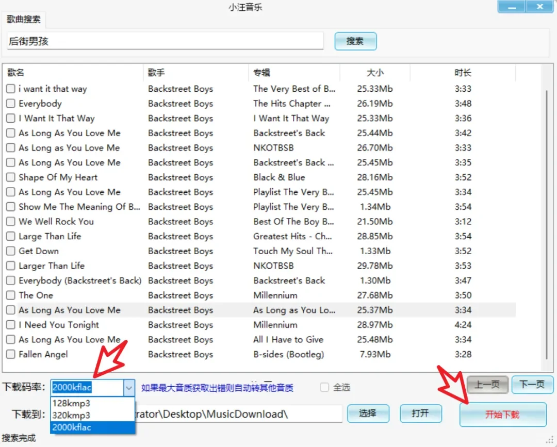Select the Greatest Hits - Ch... album cell
The width and height of the screenshot is (557, 447).
[x=292, y=236]
